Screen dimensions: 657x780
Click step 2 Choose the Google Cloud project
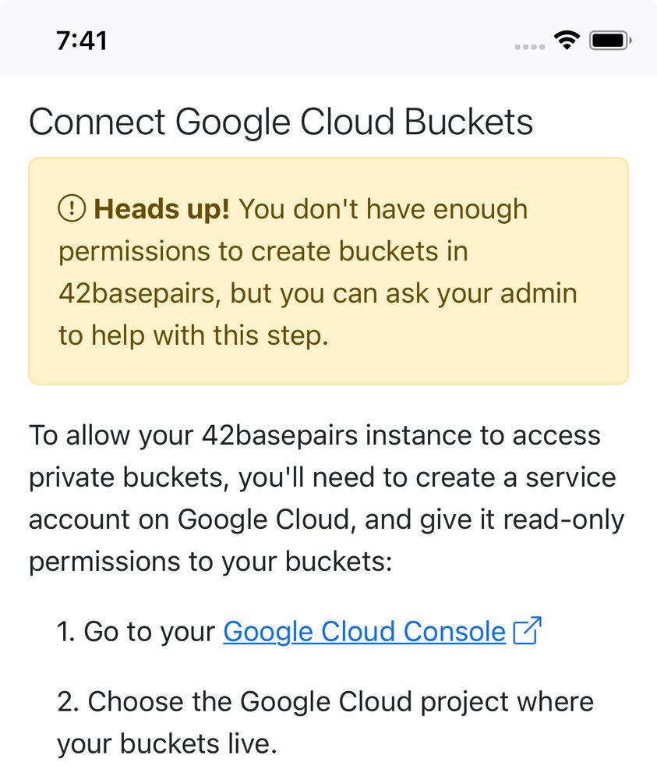(326, 702)
